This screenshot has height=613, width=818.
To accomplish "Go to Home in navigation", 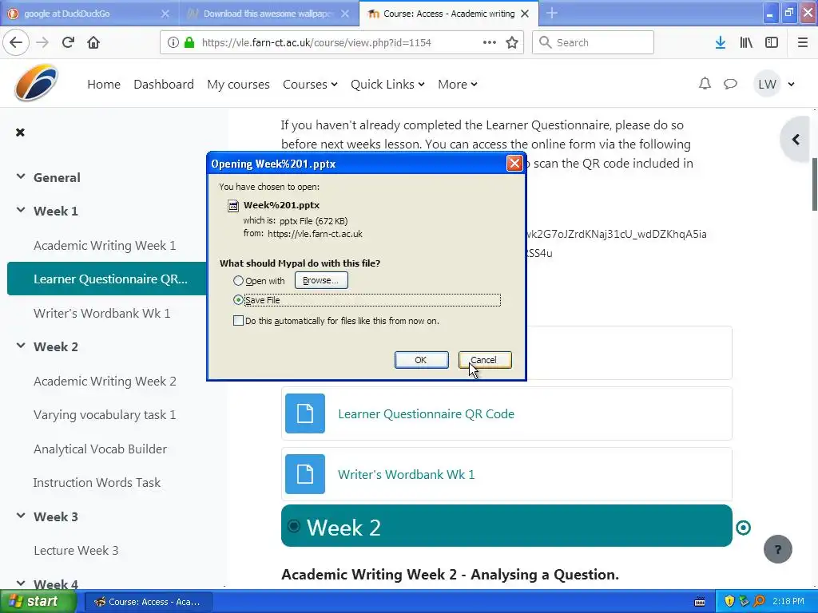I will click(x=104, y=84).
